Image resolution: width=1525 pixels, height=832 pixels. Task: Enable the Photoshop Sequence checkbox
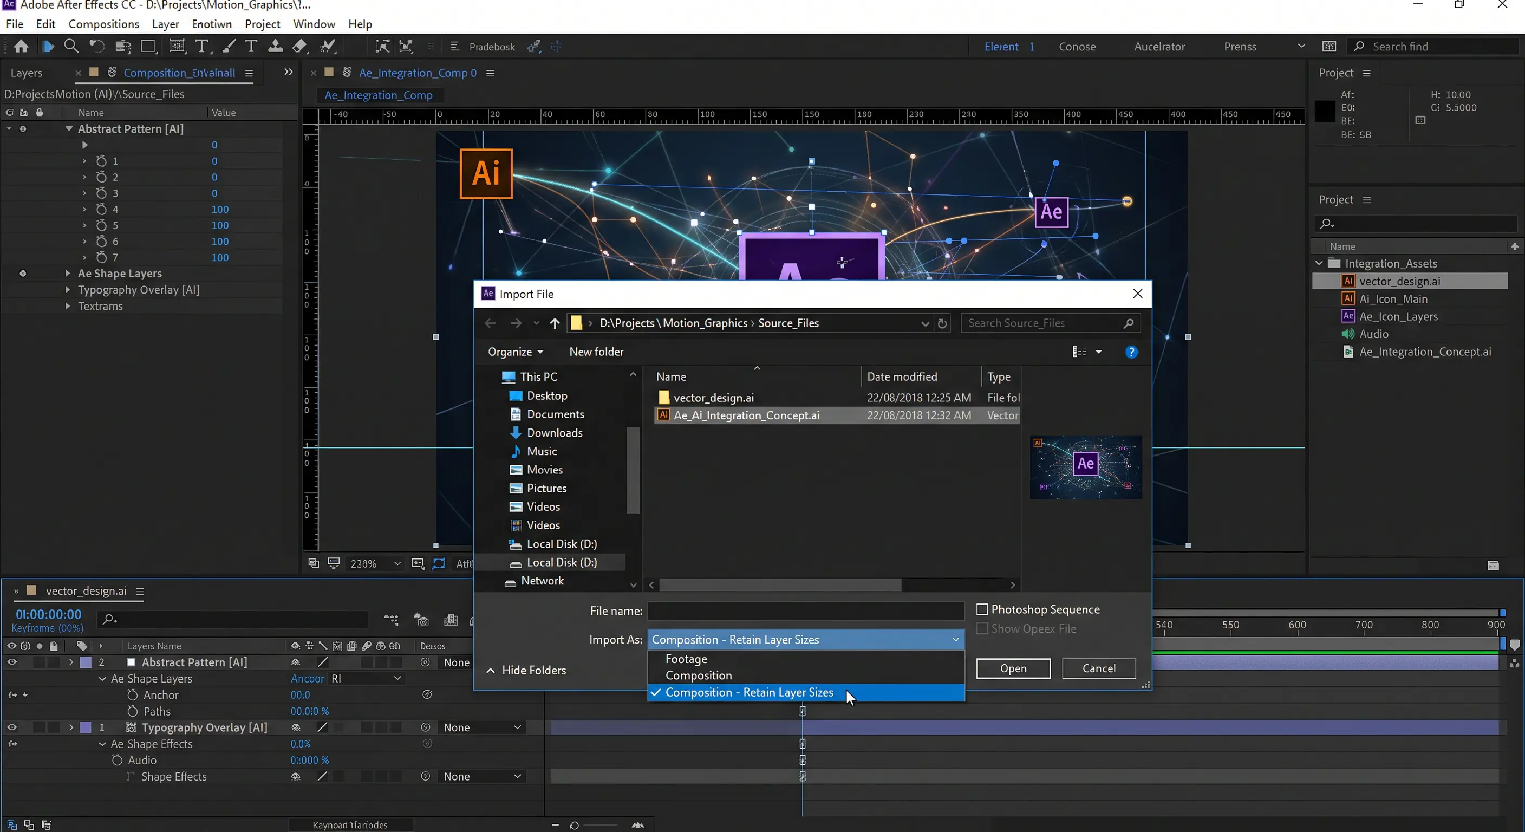[x=983, y=609]
